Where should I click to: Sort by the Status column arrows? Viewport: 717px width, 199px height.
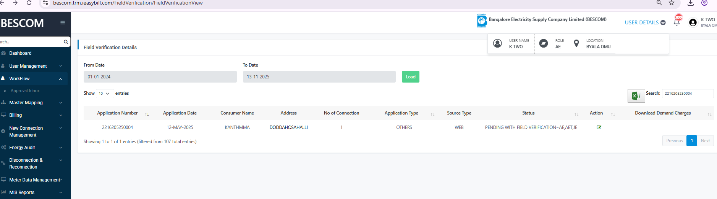[576, 115]
